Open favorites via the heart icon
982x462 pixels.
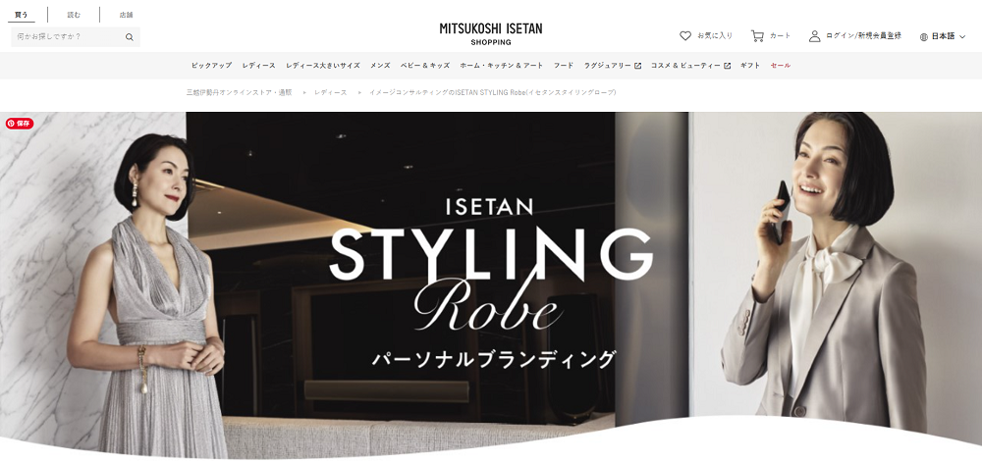tap(685, 35)
